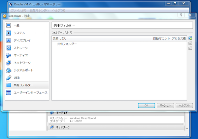Select 共有フォルダー in the sidebar
The height and width of the screenshot is (139, 198).
(x=27, y=85)
